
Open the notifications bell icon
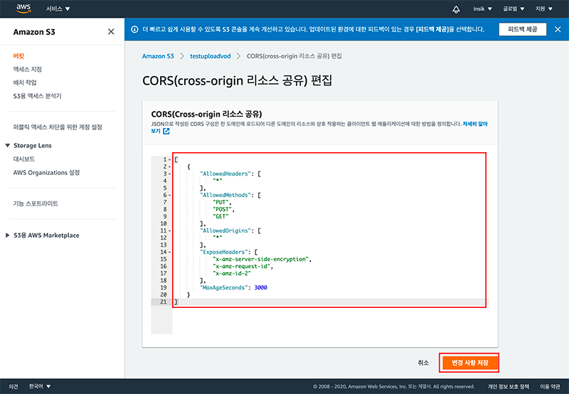click(x=456, y=9)
